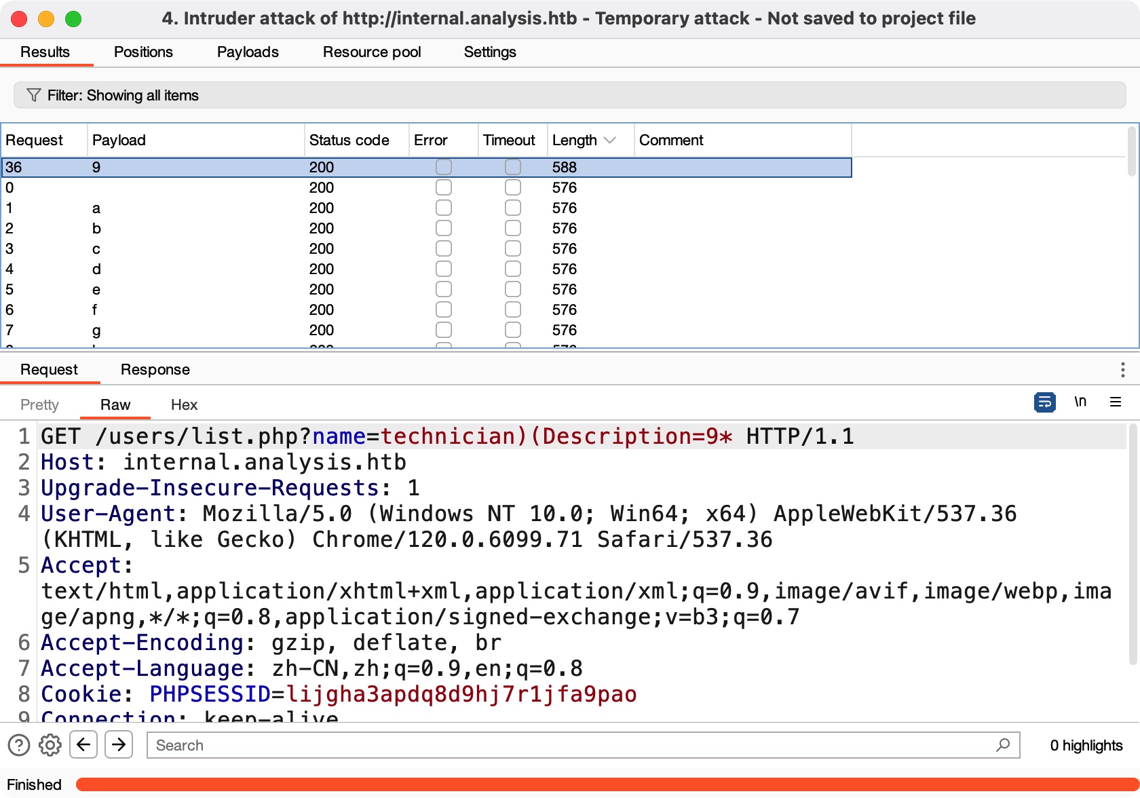The image size is (1140, 798).
Task: Click the GET /users/list.php request line
Action: coord(447,436)
